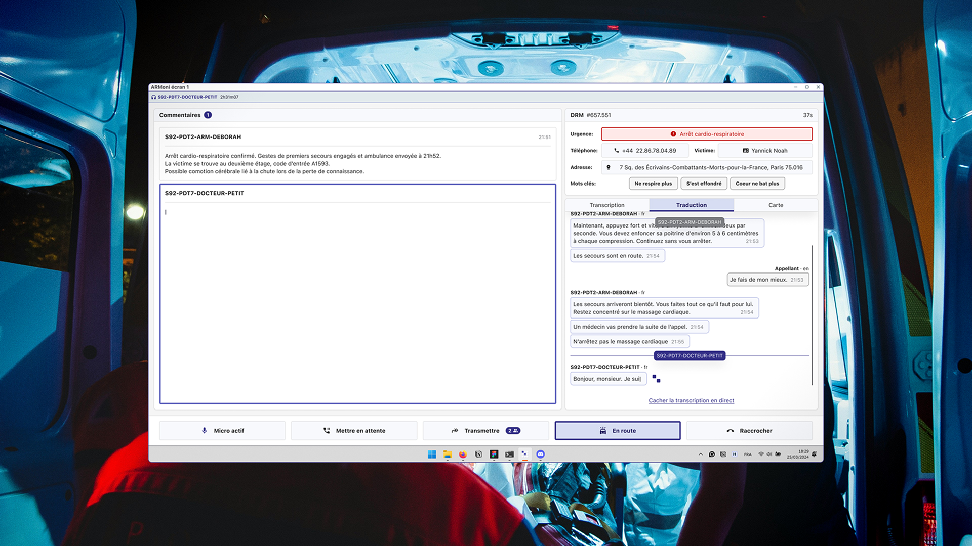Click the Bonjour, monsieur. Je sui live message
The width and height of the screenshot is (972, 546).
coord(609,379)
